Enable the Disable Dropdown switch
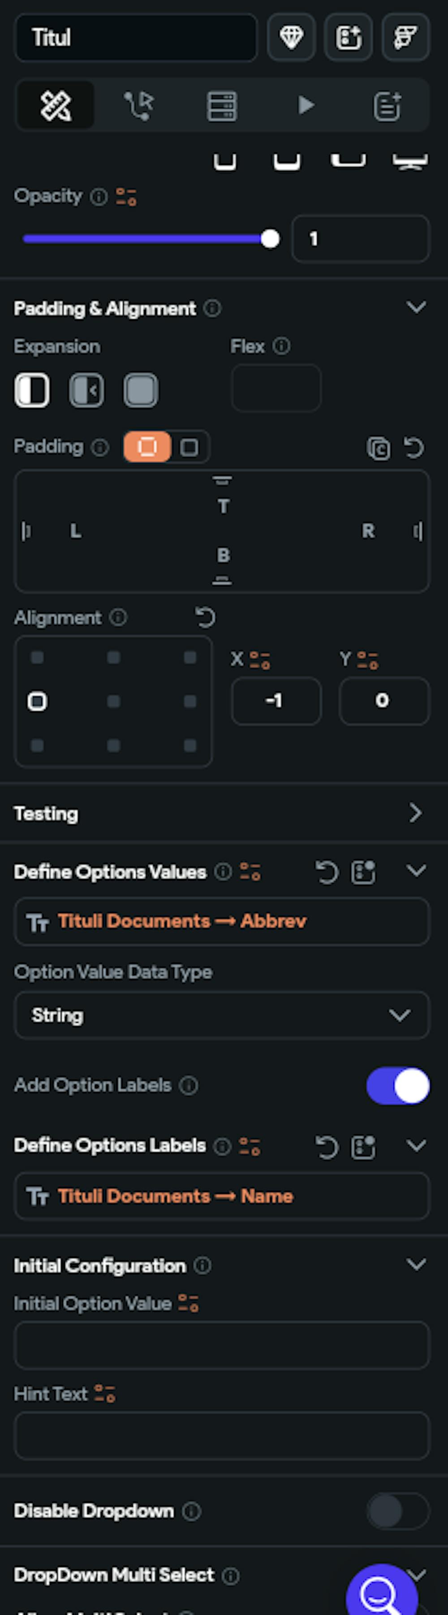448x1615 pixels. 398,1511
